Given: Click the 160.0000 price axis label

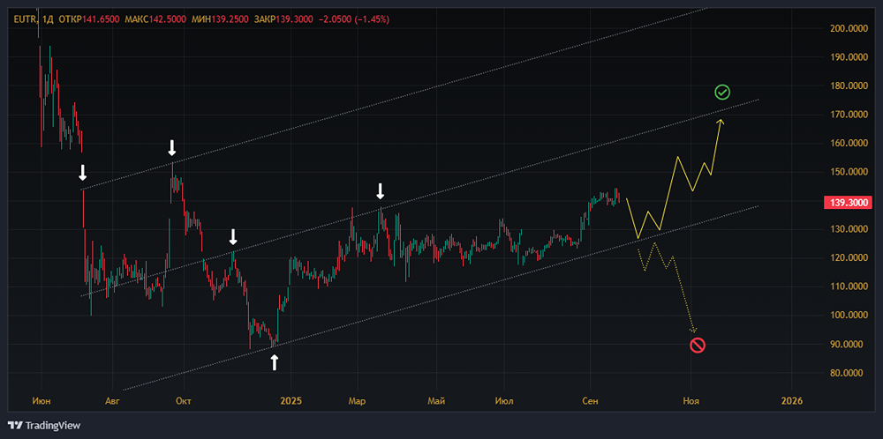Looking at the screenshot, I should coord(848,144).
